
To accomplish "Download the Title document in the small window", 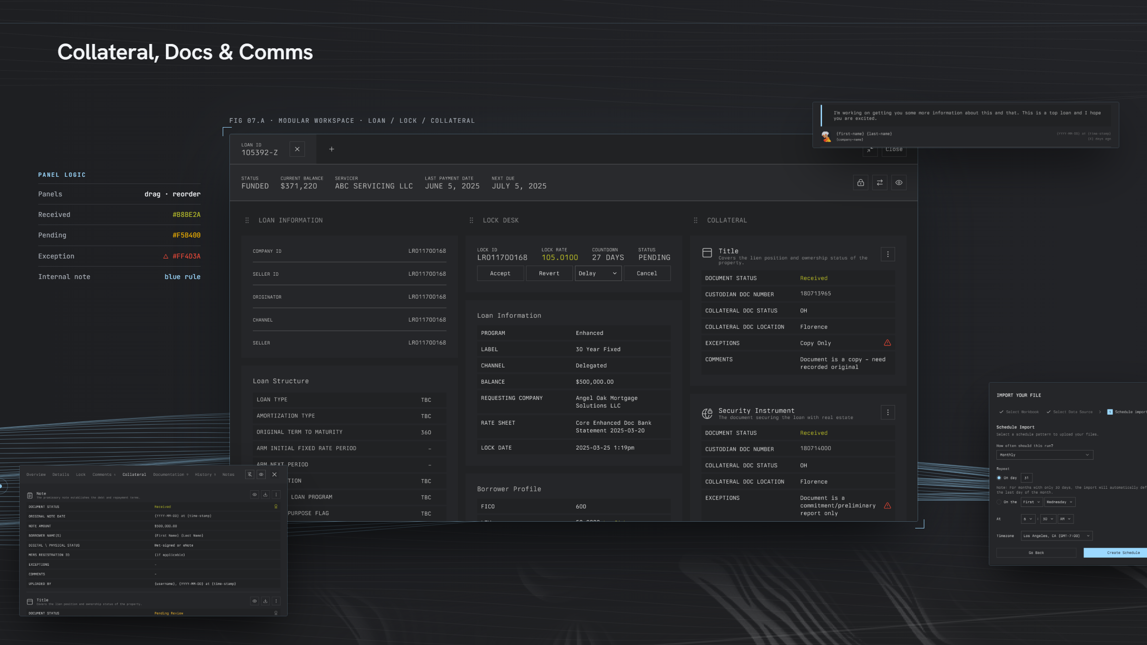I will (x=265, y=601).
